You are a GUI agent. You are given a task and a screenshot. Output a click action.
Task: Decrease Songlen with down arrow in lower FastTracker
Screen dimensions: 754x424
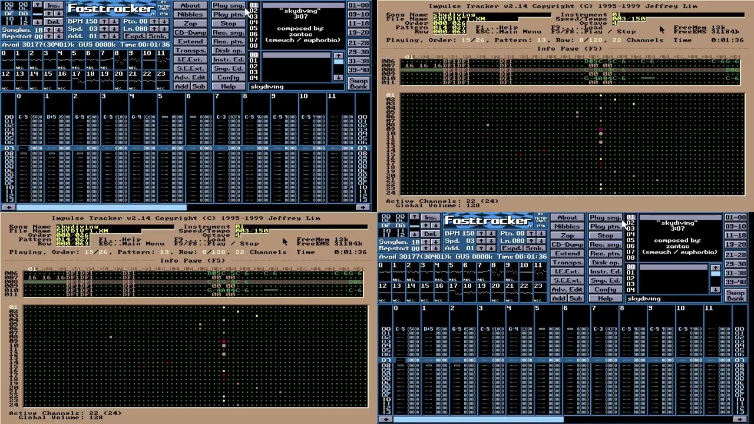435,241
